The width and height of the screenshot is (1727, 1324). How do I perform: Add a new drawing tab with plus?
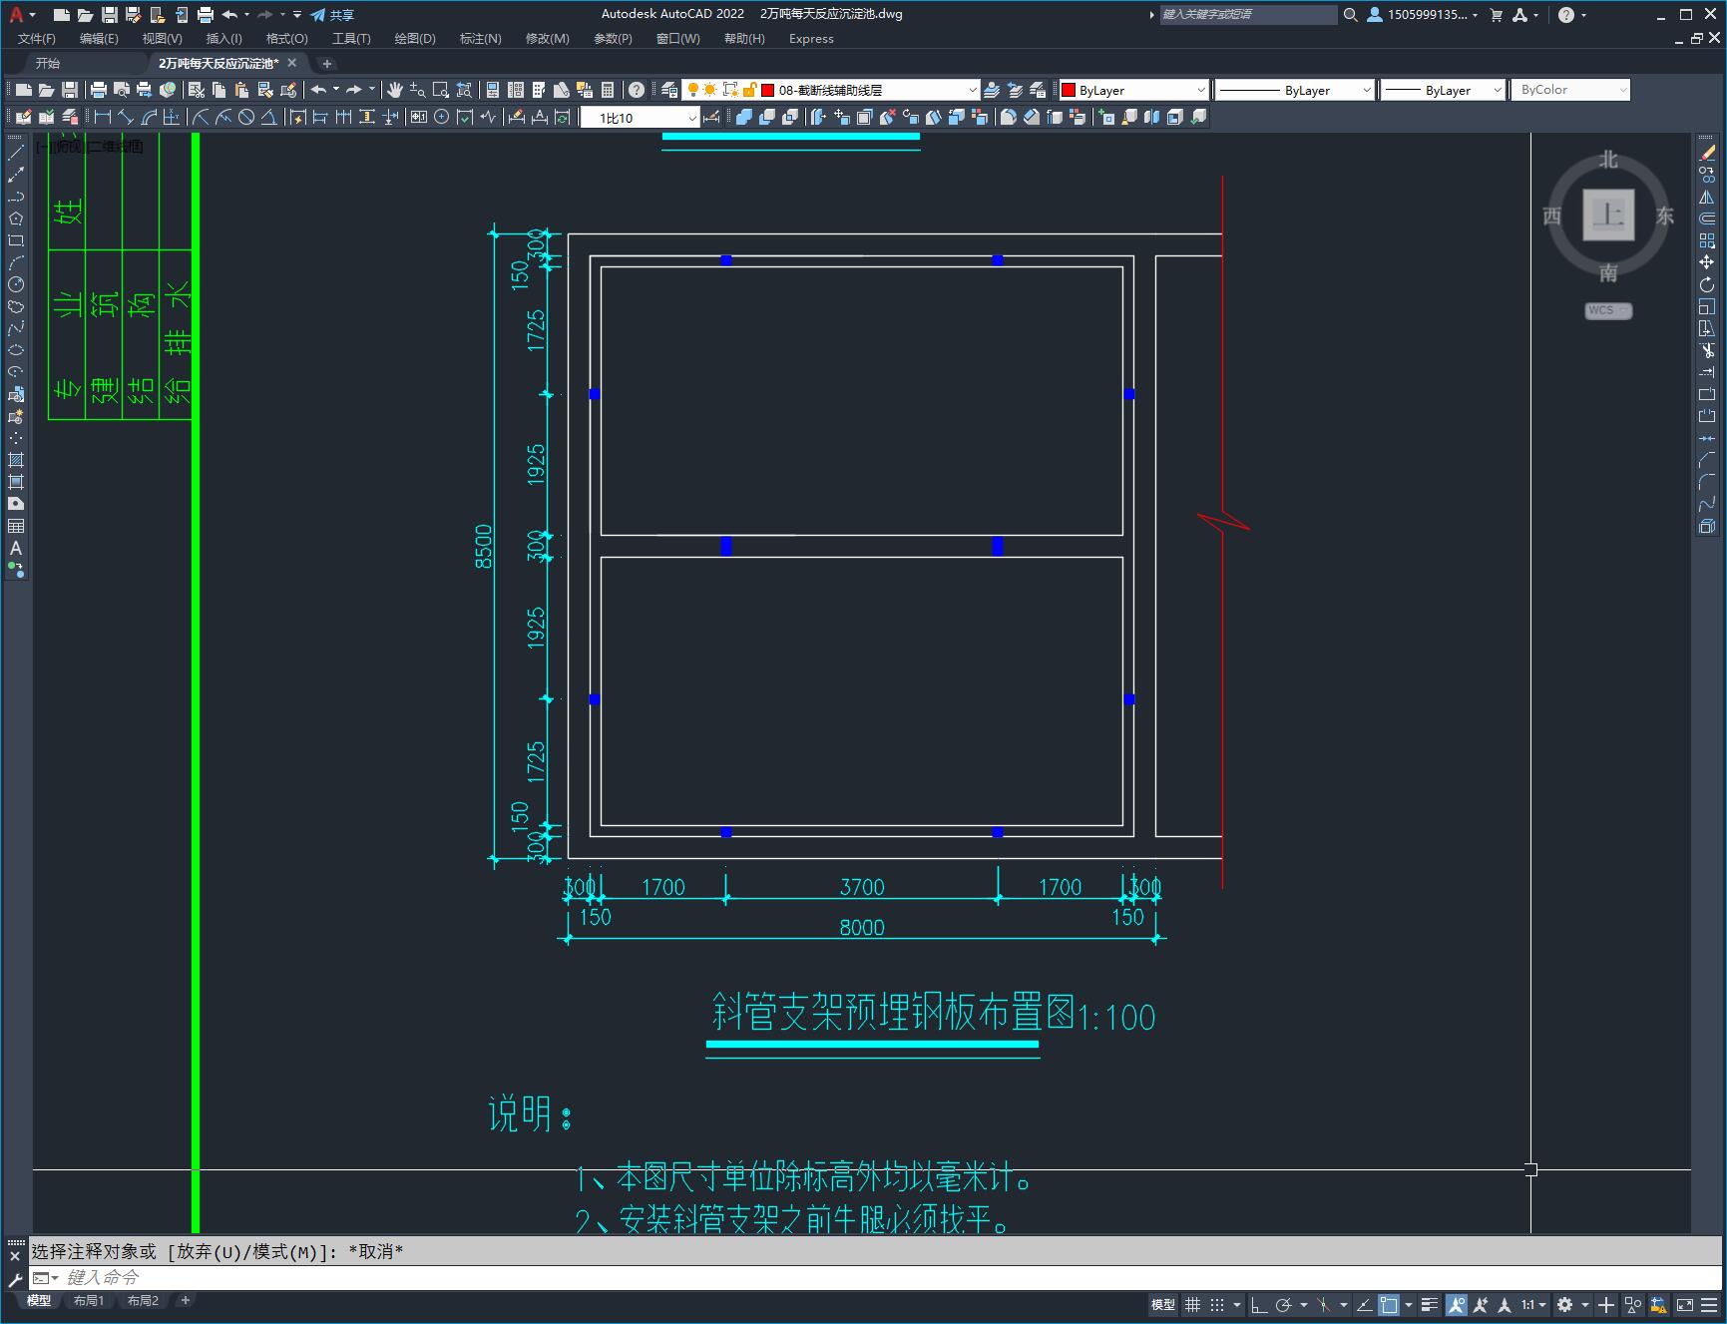pos(326,64)
